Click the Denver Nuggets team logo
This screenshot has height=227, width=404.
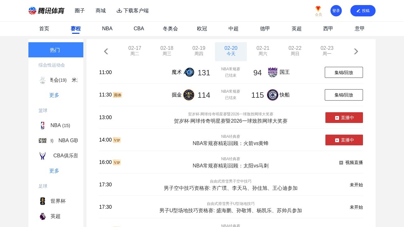click(x=189, y=95)
